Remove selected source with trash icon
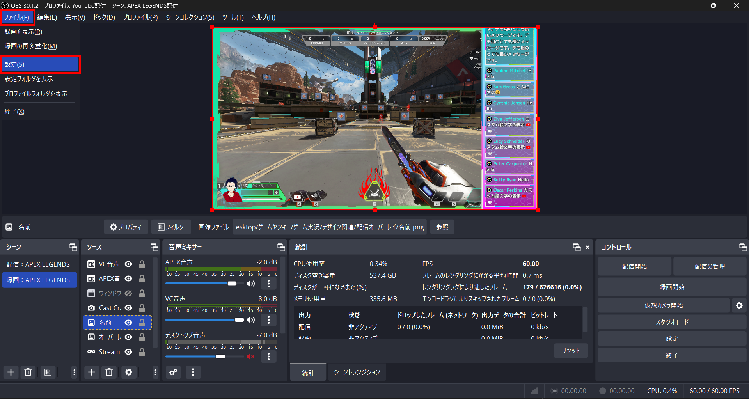This screenshot has height=399, width=749. [x=109, y=372]
